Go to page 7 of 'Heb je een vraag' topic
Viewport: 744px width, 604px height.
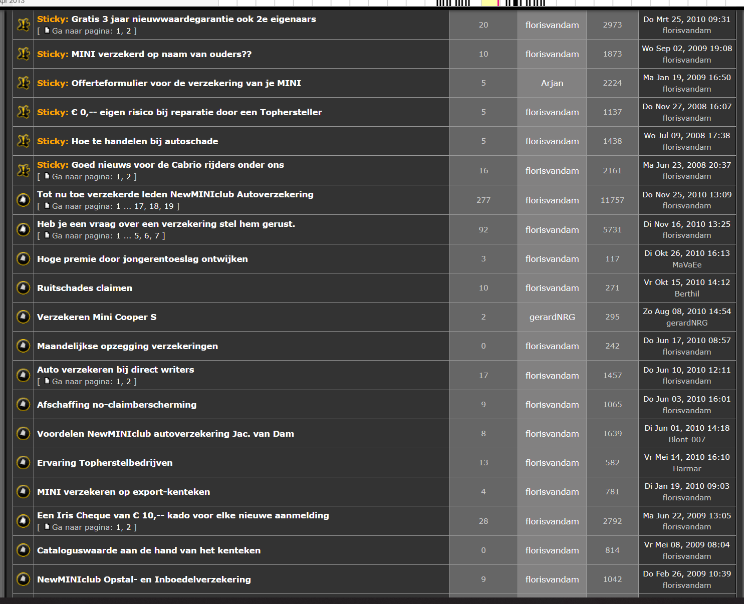point(157,236)
